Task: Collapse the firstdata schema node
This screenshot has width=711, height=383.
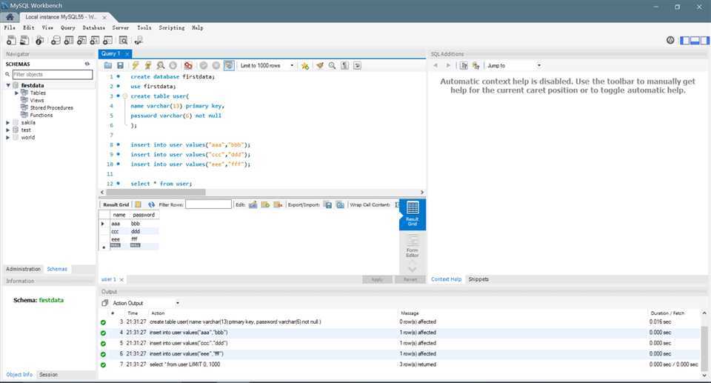Action: (8, 85)
